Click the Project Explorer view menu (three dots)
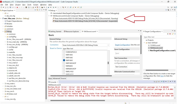180x104 pixels. coord(42,10)
